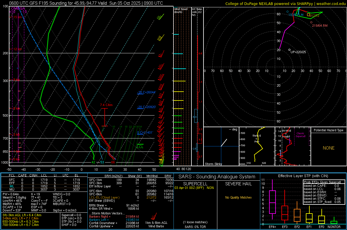Screen dimensions: 347x230
Task: Click the Corfidi Upshear = 220/25 kt line
Action: point(114,226)
